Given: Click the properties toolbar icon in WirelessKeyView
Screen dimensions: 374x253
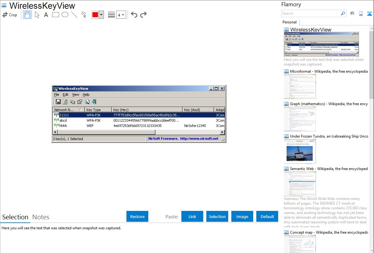Looking at the screenshot, I should [80, 102].
